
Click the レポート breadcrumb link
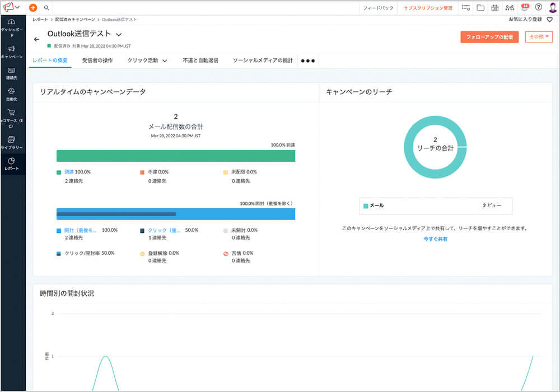[x=40, y=19]
